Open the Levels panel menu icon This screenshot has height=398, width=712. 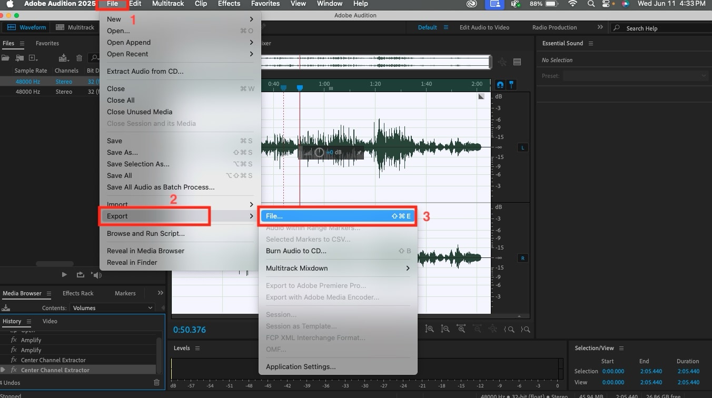click(197, 348)
